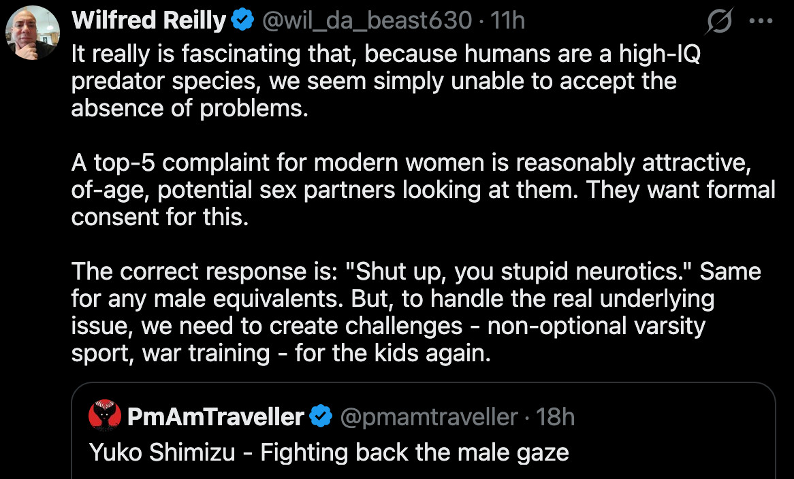Click the paragraph starting "A top-5 complaint"
794x479 pixels.
pos(422,190)
